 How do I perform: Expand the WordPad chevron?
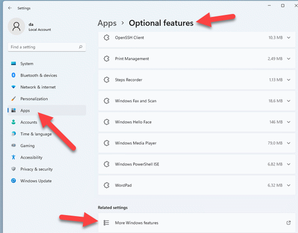(289, 185)
